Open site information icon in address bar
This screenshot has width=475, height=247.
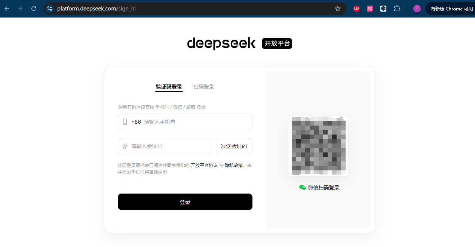pos(50,9)
